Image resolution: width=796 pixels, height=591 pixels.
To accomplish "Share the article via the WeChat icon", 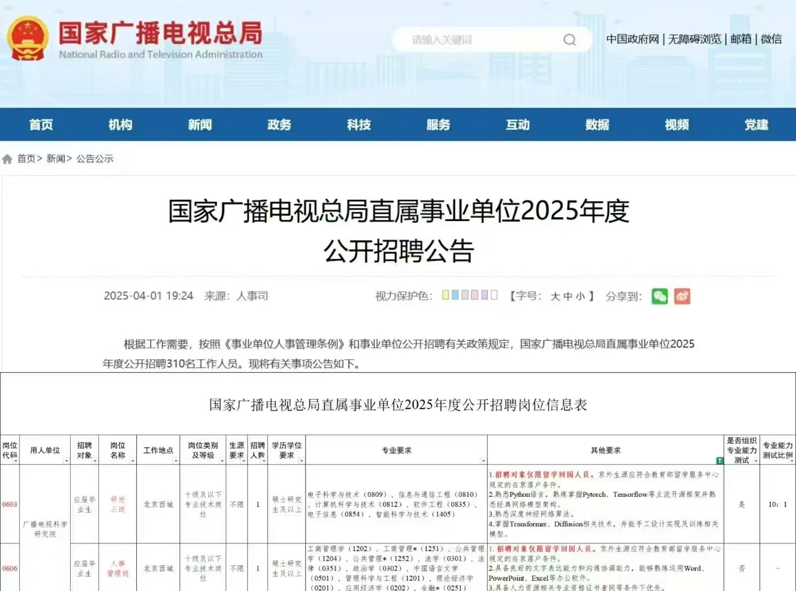I will pos(660,296).
